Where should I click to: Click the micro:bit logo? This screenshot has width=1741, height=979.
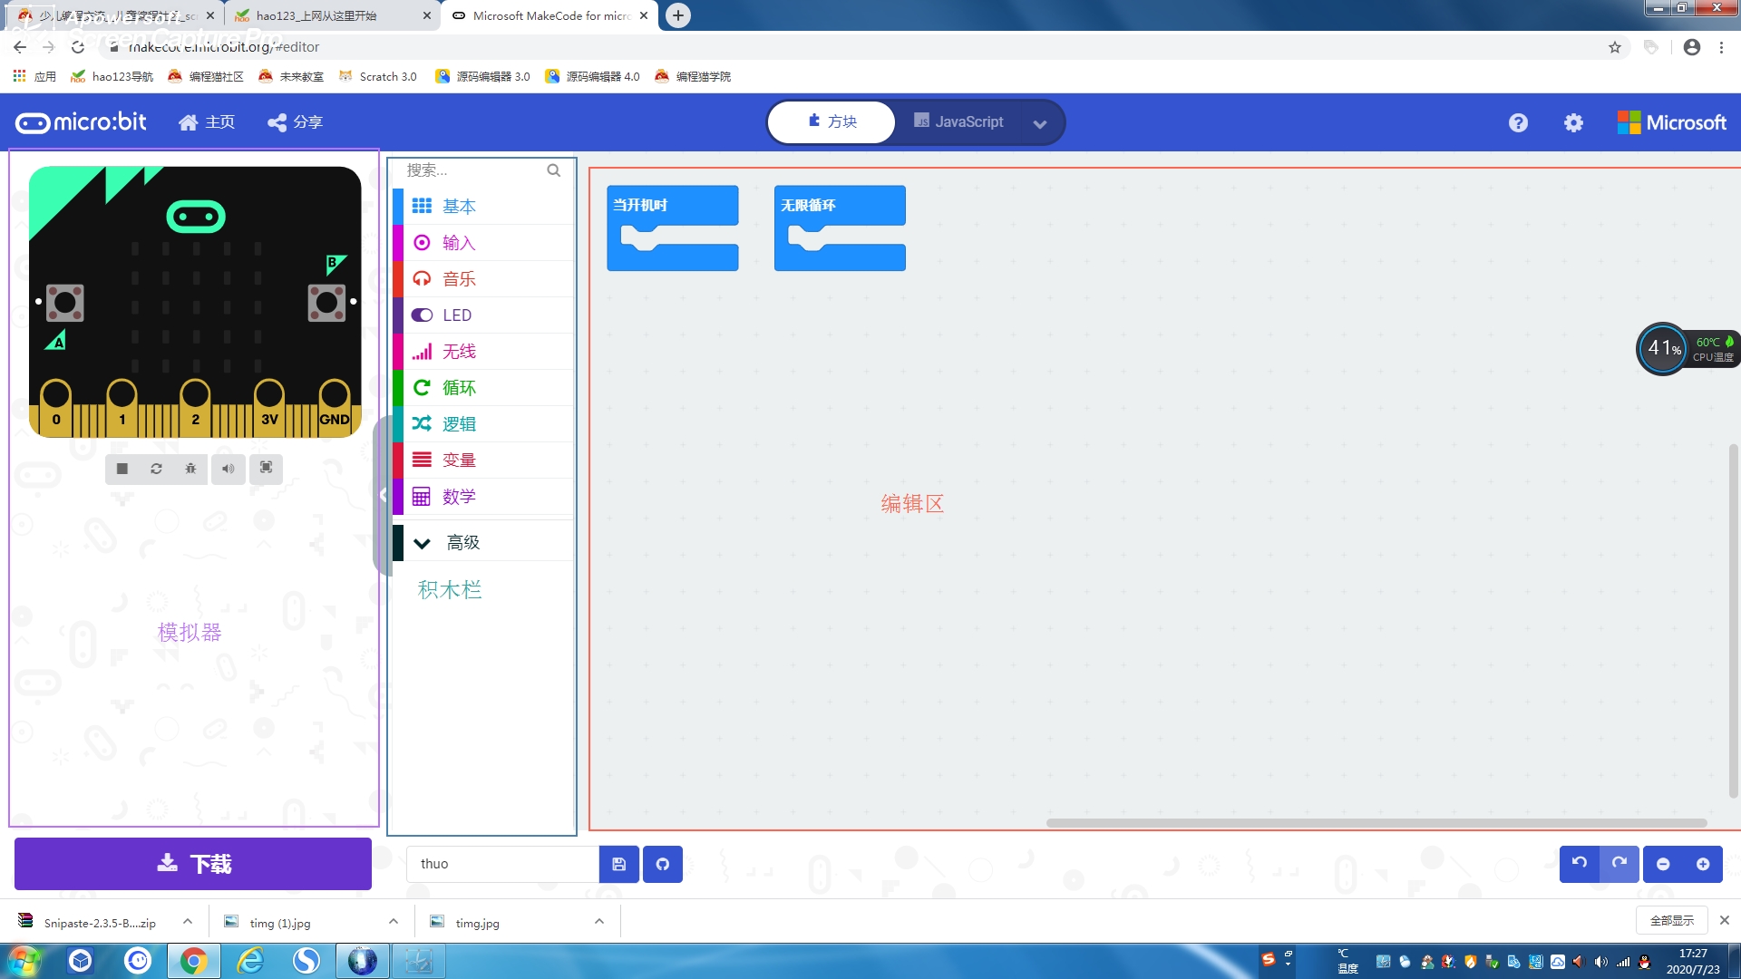click(x=81, y=122)
